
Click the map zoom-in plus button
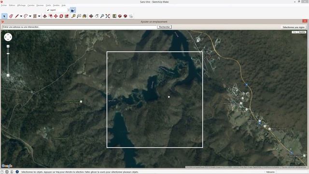pyautogui.click(x=8, y=46)
